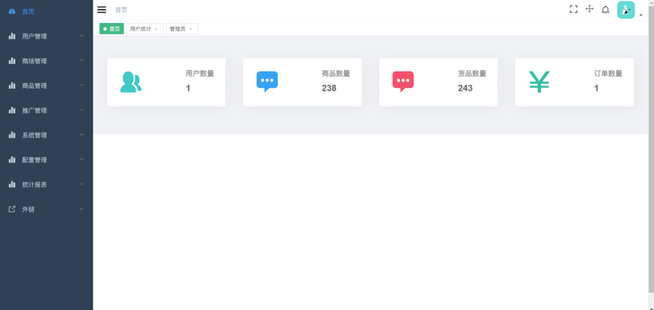Click the red chat bubble icon in 货品数量 card
The width and height of the screenshot is (654, 310).
403,82
